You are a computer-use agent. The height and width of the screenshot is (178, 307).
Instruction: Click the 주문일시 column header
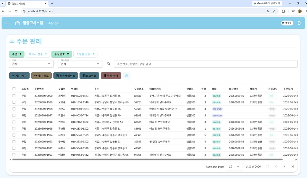(288, 89)
